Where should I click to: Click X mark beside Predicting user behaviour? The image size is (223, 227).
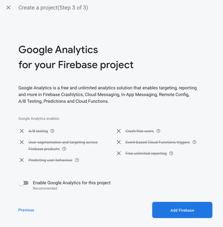point(22,160)
